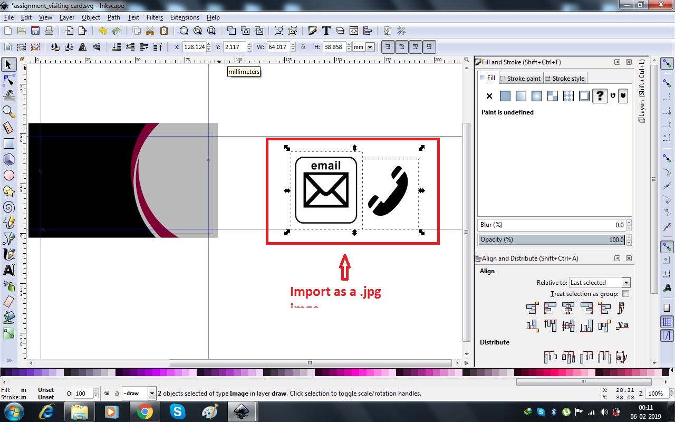Select the Calligraphy tool
The image size is (675, 422).
(8, 254)
